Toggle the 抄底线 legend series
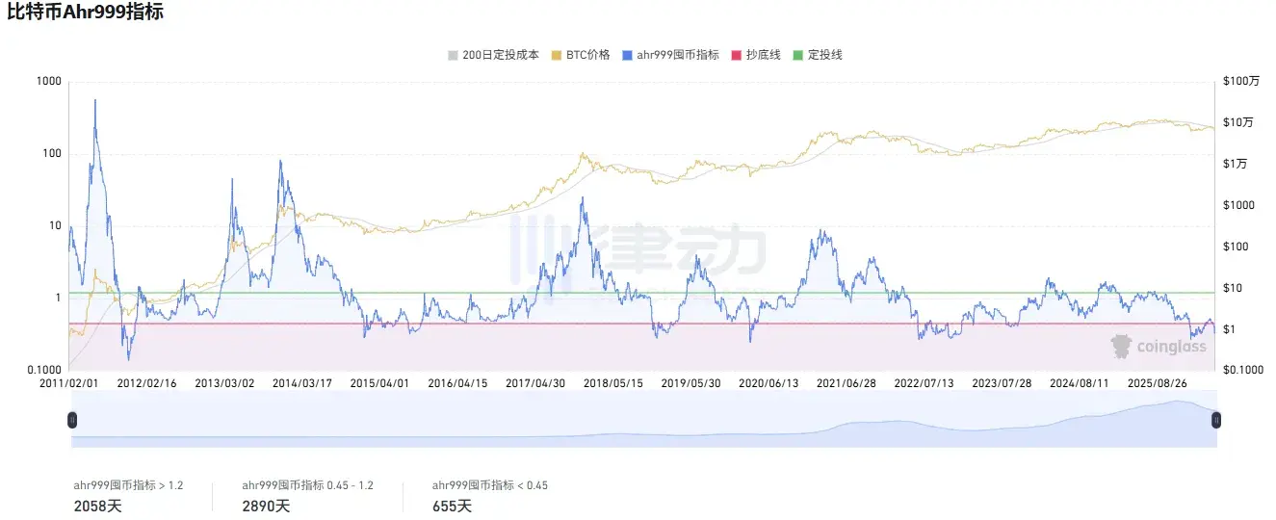Screen dimensions: 1276x520 click(756, 55)
